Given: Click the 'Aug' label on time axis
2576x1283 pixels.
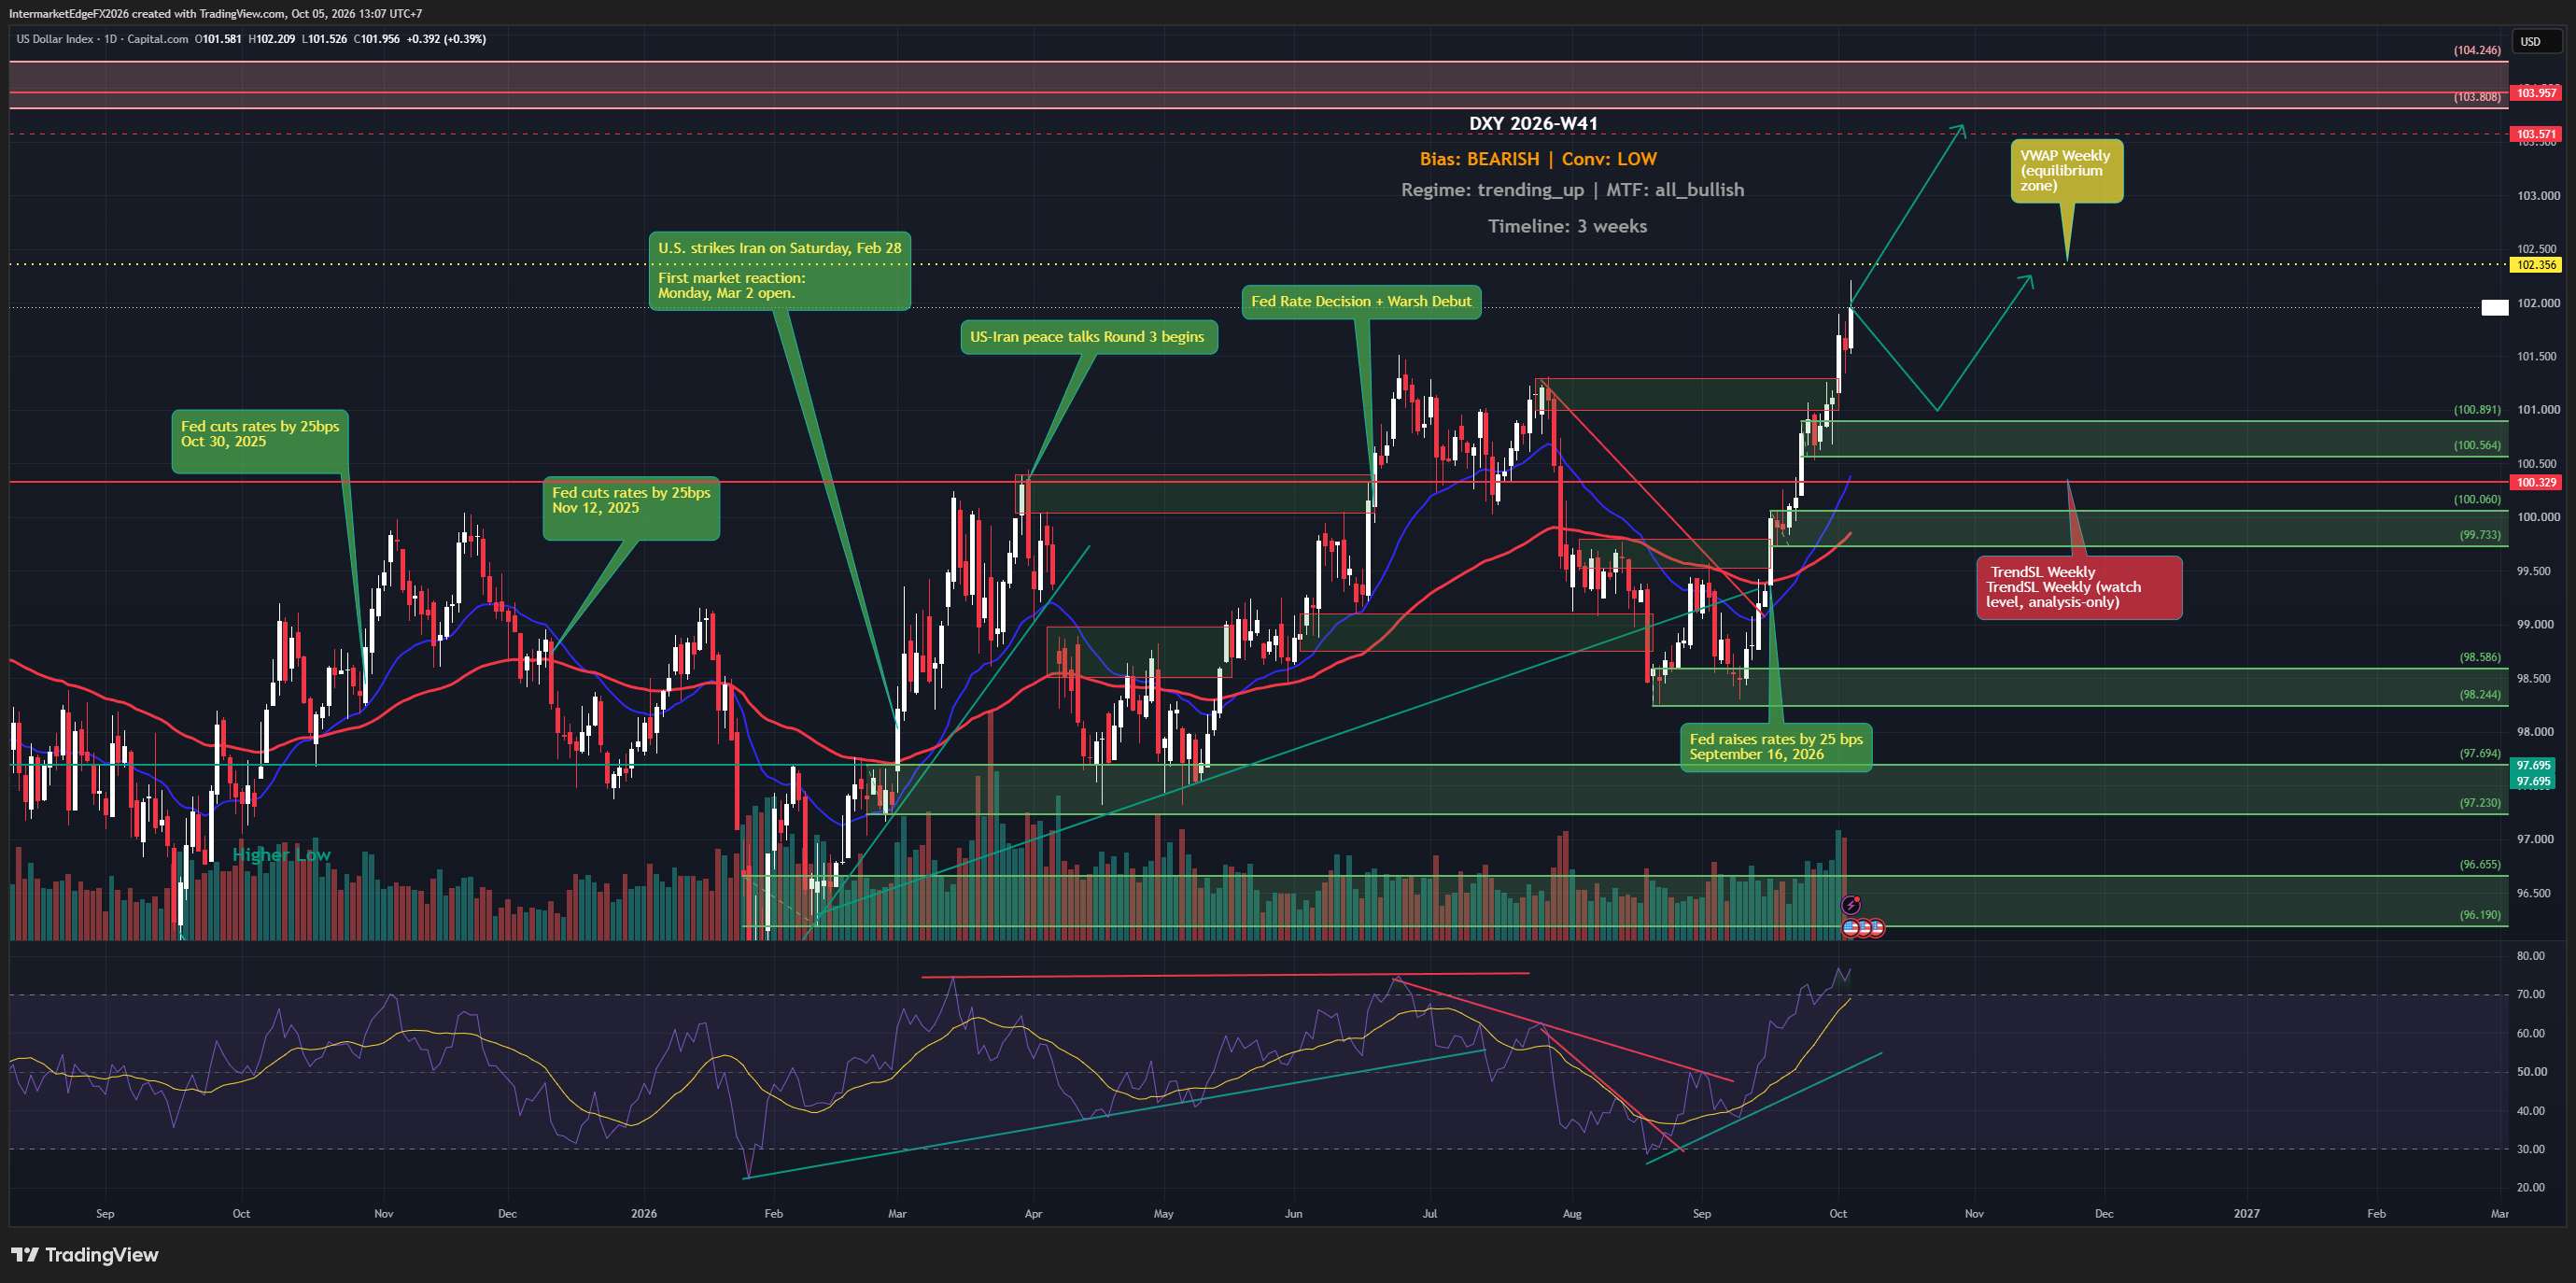Looking at the screenshot, I should 1572,1214.
